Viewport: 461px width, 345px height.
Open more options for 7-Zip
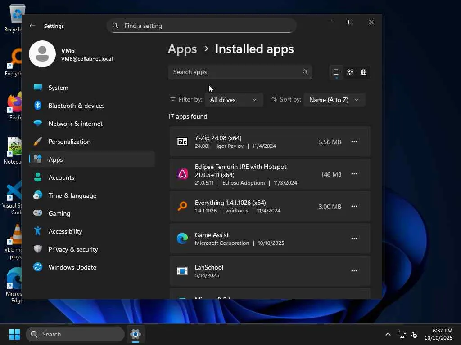[354, 142]
